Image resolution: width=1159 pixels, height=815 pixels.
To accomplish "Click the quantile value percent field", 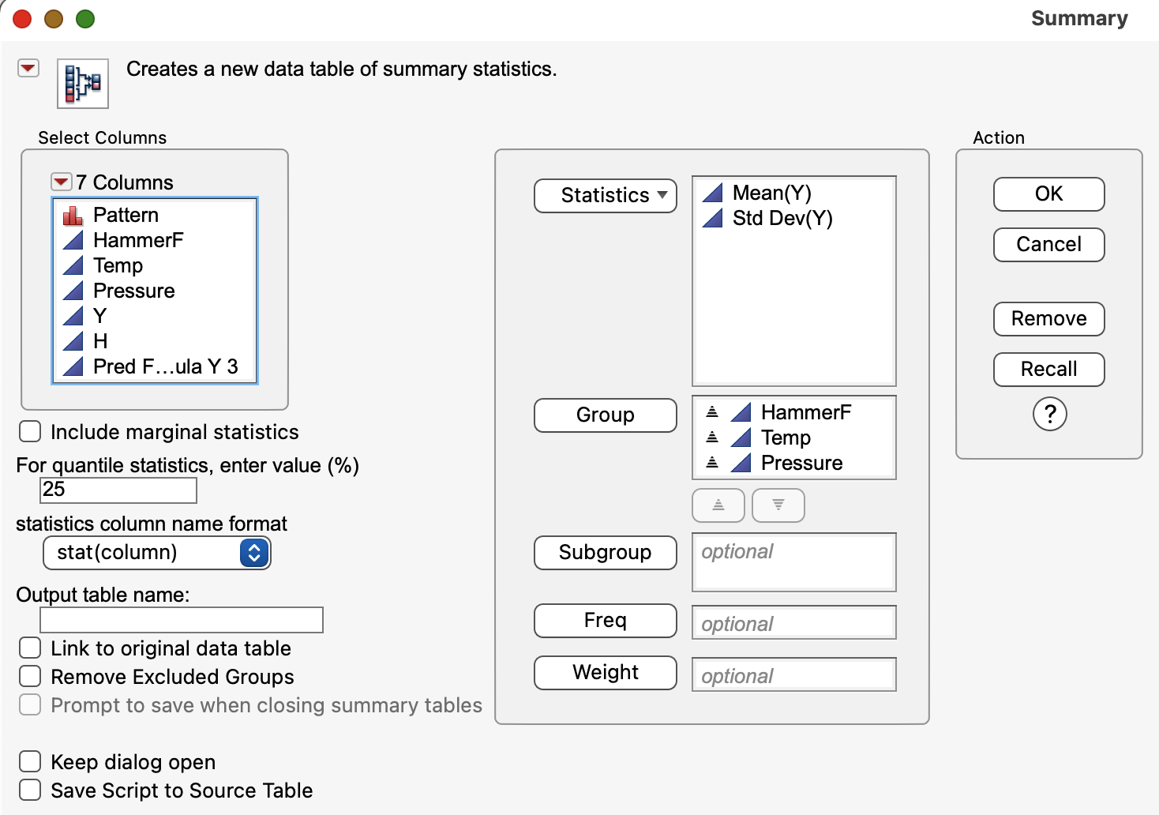I will [118, 490].
